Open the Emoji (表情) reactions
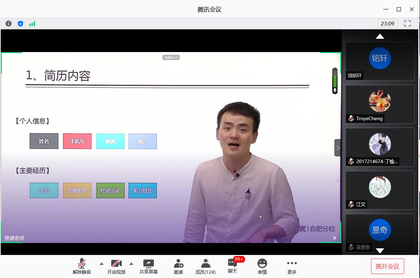 click(262, 266)
